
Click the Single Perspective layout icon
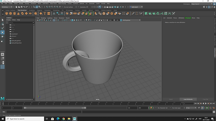(x=3, y=55)
